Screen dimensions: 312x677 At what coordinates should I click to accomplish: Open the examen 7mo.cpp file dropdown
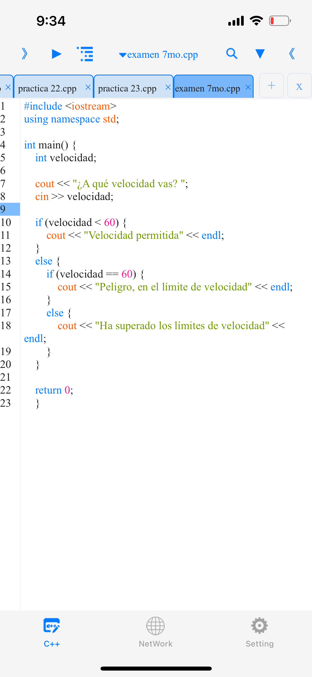tap(158, 55)
